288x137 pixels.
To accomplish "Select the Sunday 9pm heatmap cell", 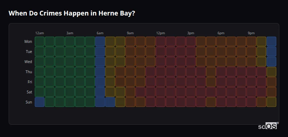I will tap(251, 102).
